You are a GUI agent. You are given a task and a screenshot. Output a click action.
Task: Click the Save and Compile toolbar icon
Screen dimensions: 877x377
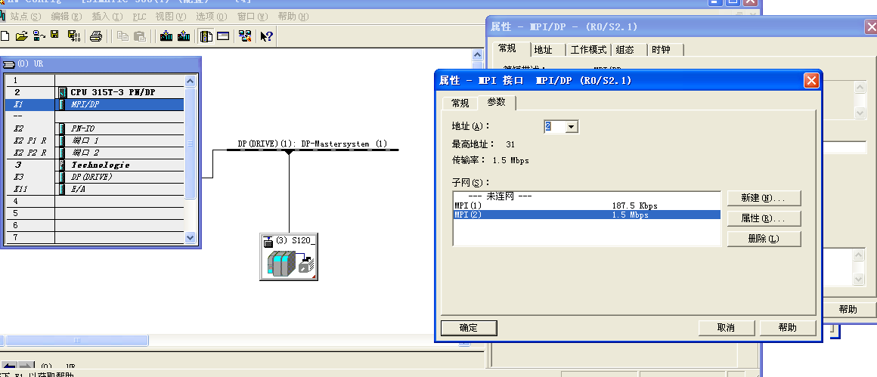point(73,36)
